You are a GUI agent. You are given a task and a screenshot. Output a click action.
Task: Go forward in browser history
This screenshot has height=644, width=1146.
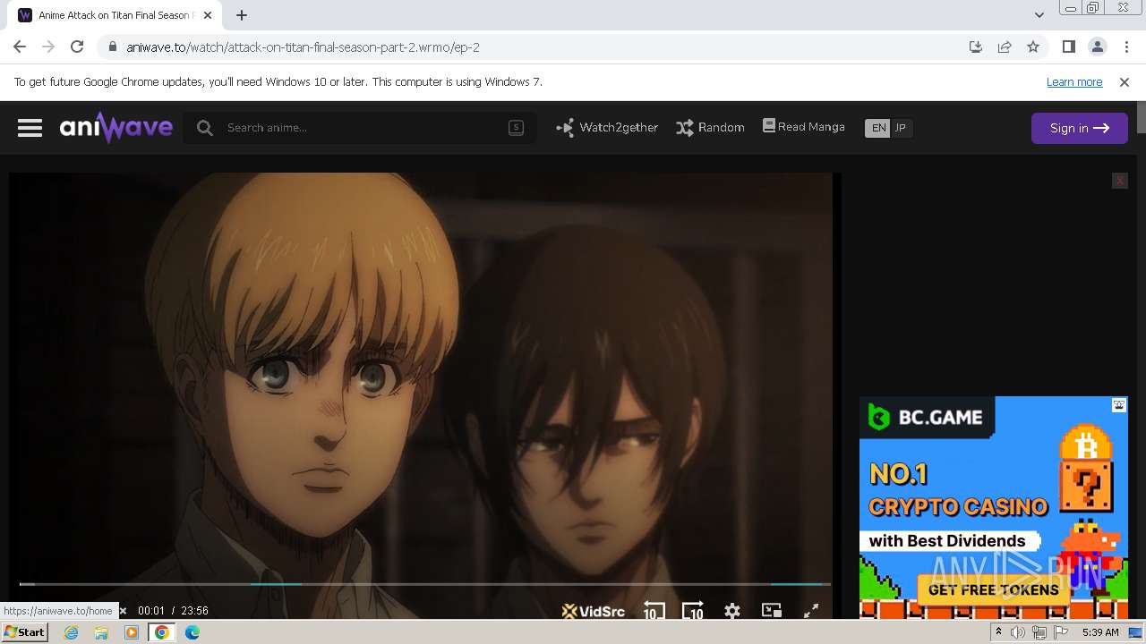click(48, 47)
